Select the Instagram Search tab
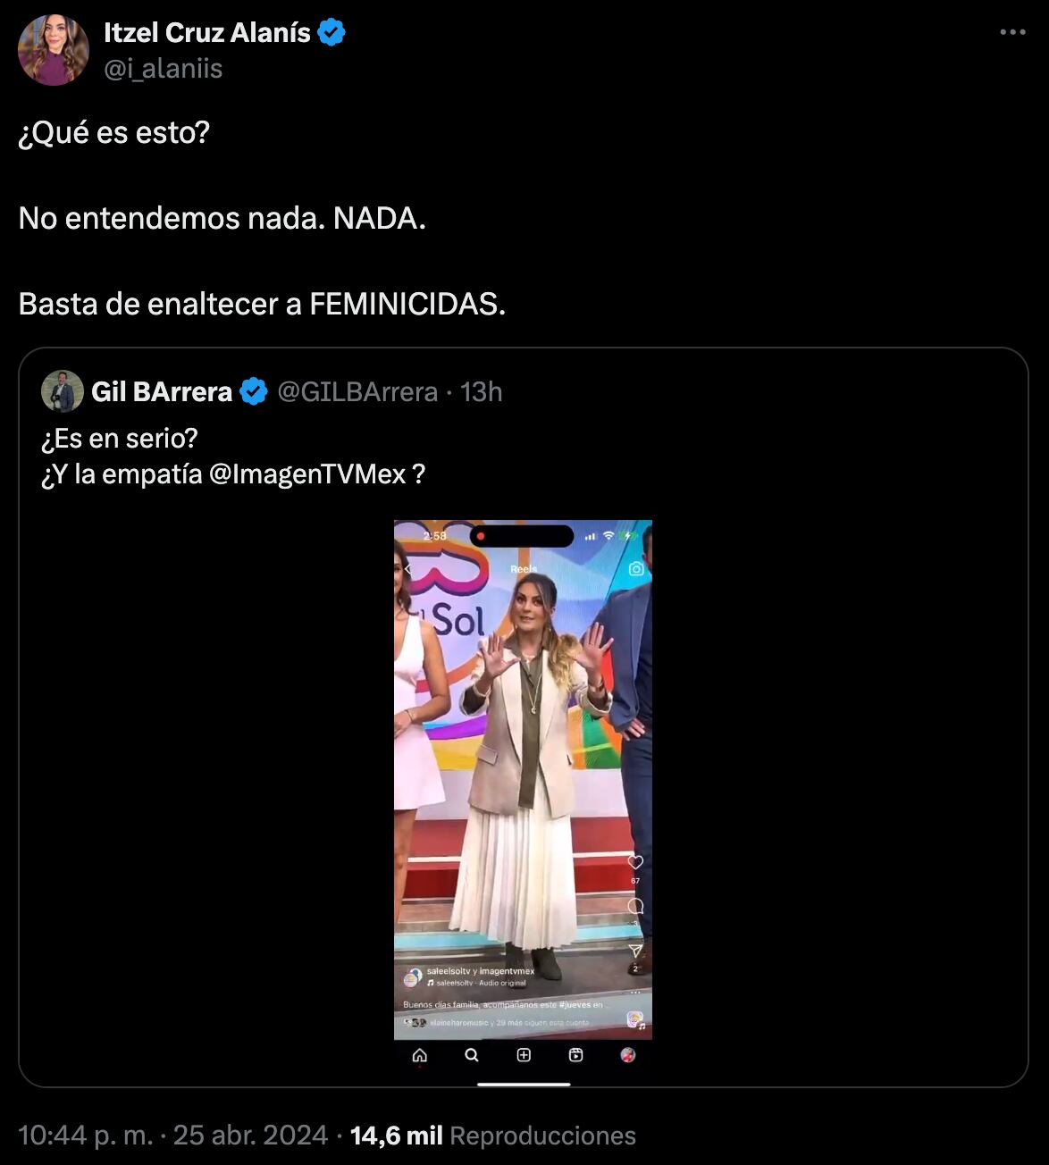This screenshot has height=1165, width=1049. [x=472, y=1055]
